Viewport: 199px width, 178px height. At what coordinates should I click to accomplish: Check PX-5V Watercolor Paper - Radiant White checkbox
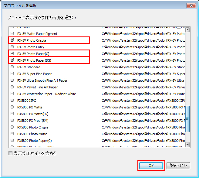(x=12, y=94)
